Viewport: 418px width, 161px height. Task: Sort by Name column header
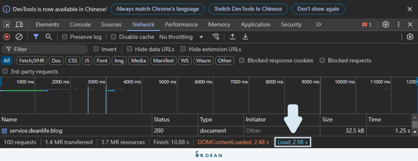point(76,120)
